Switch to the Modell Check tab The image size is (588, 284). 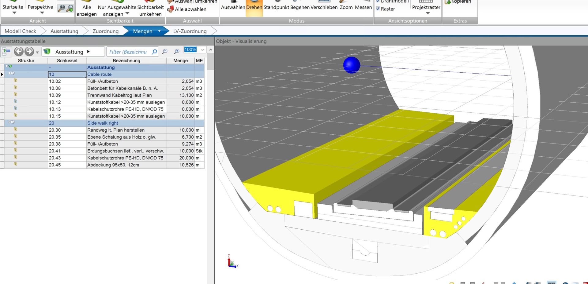21,31
